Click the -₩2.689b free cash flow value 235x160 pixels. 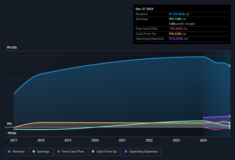pos(176,29)
